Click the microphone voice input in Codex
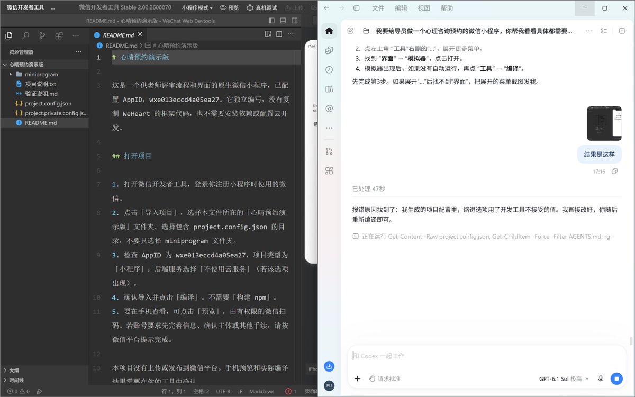The width and height of the screenshot is (635, 397). tap(601, 378)
